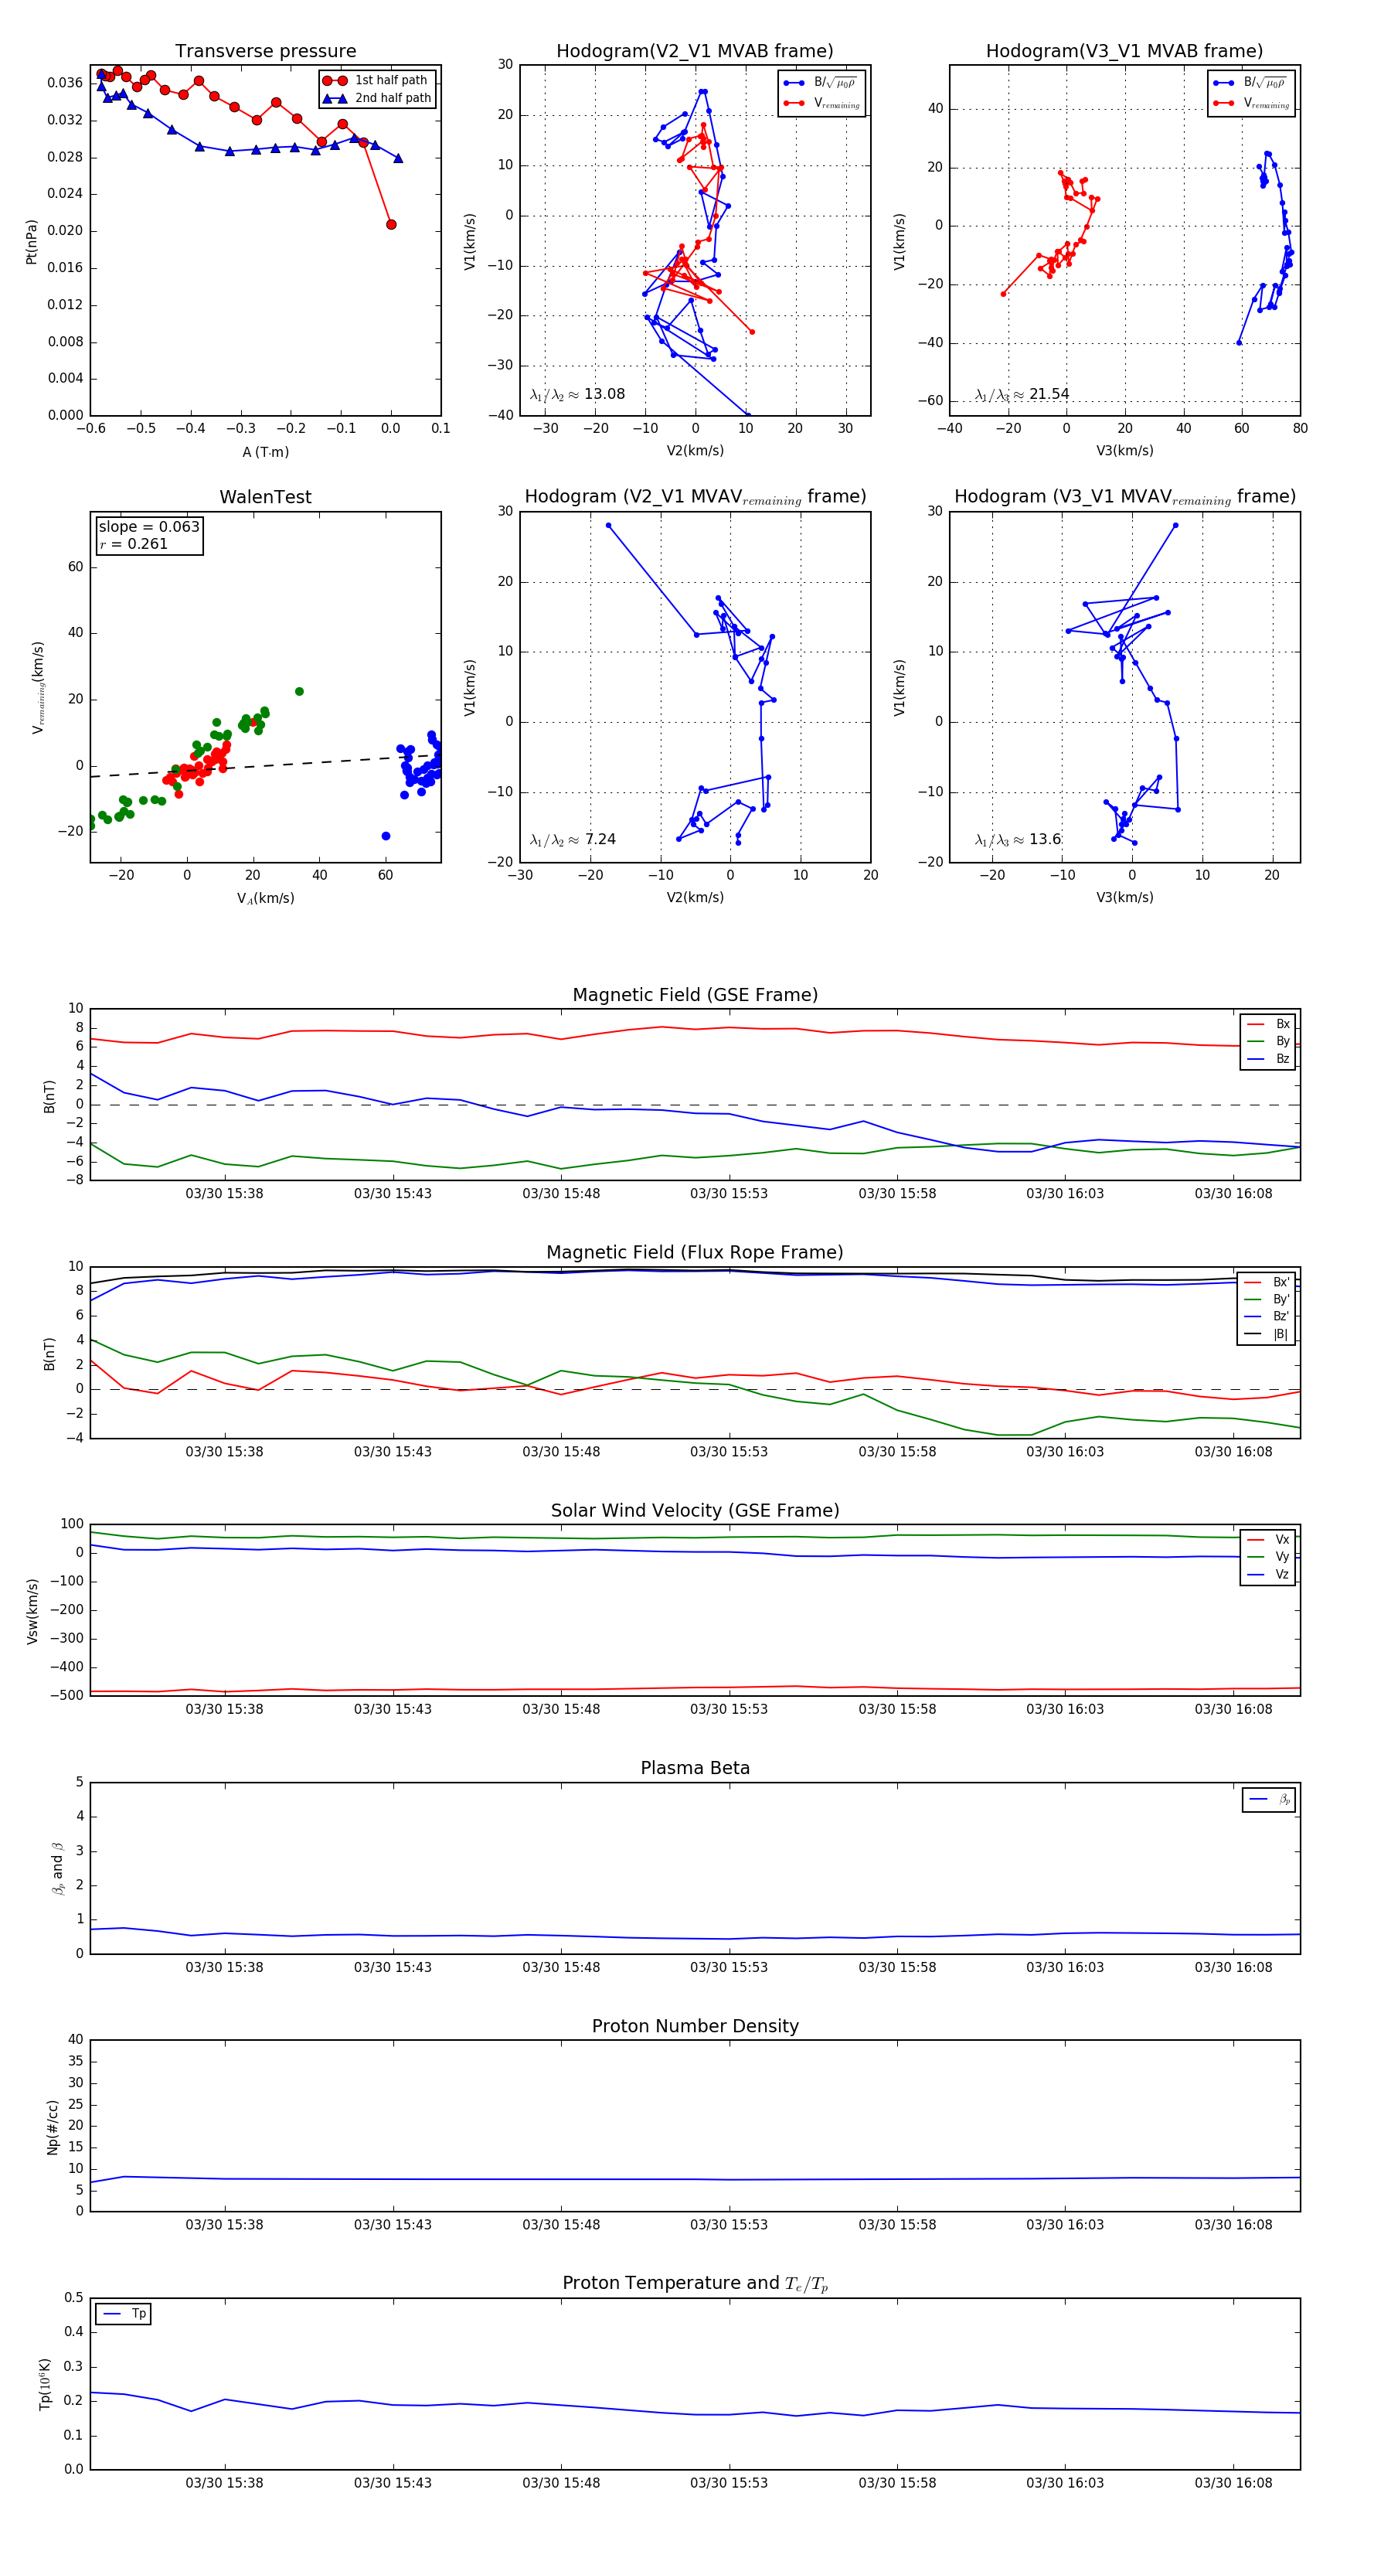Select the "Bx" legend entry in GSE plot
1391x2551 pixels.
tap(1269, 1024)
